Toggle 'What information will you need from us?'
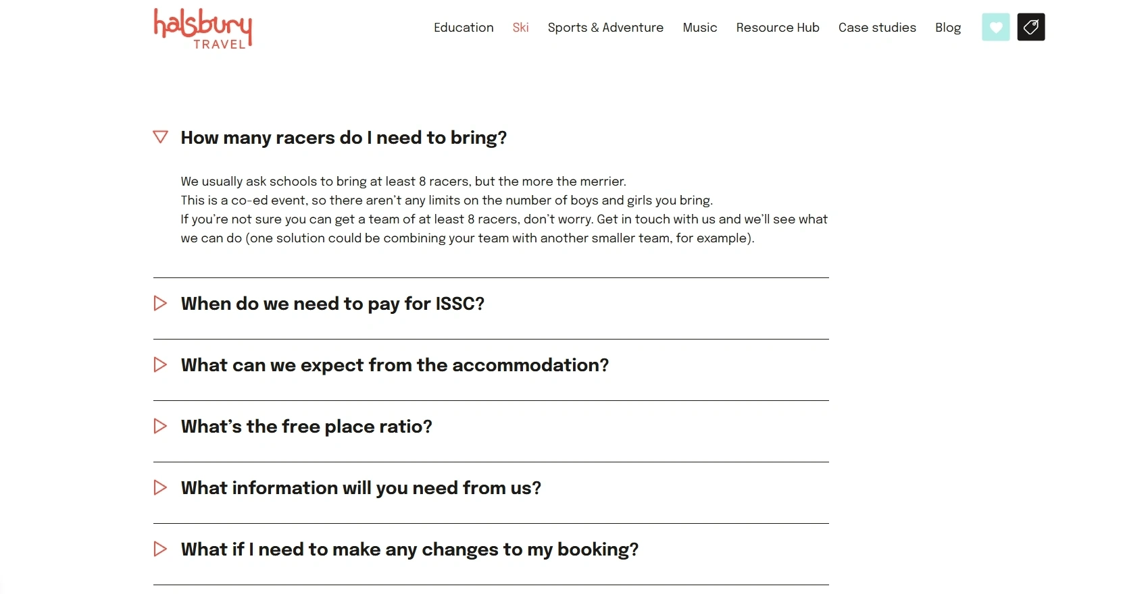This screenshot has height=594, width=1123. 361,488
